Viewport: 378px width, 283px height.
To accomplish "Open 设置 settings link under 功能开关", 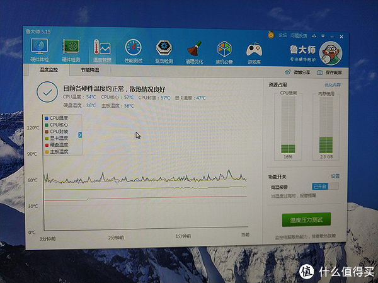I will click(x=335, y=176).
